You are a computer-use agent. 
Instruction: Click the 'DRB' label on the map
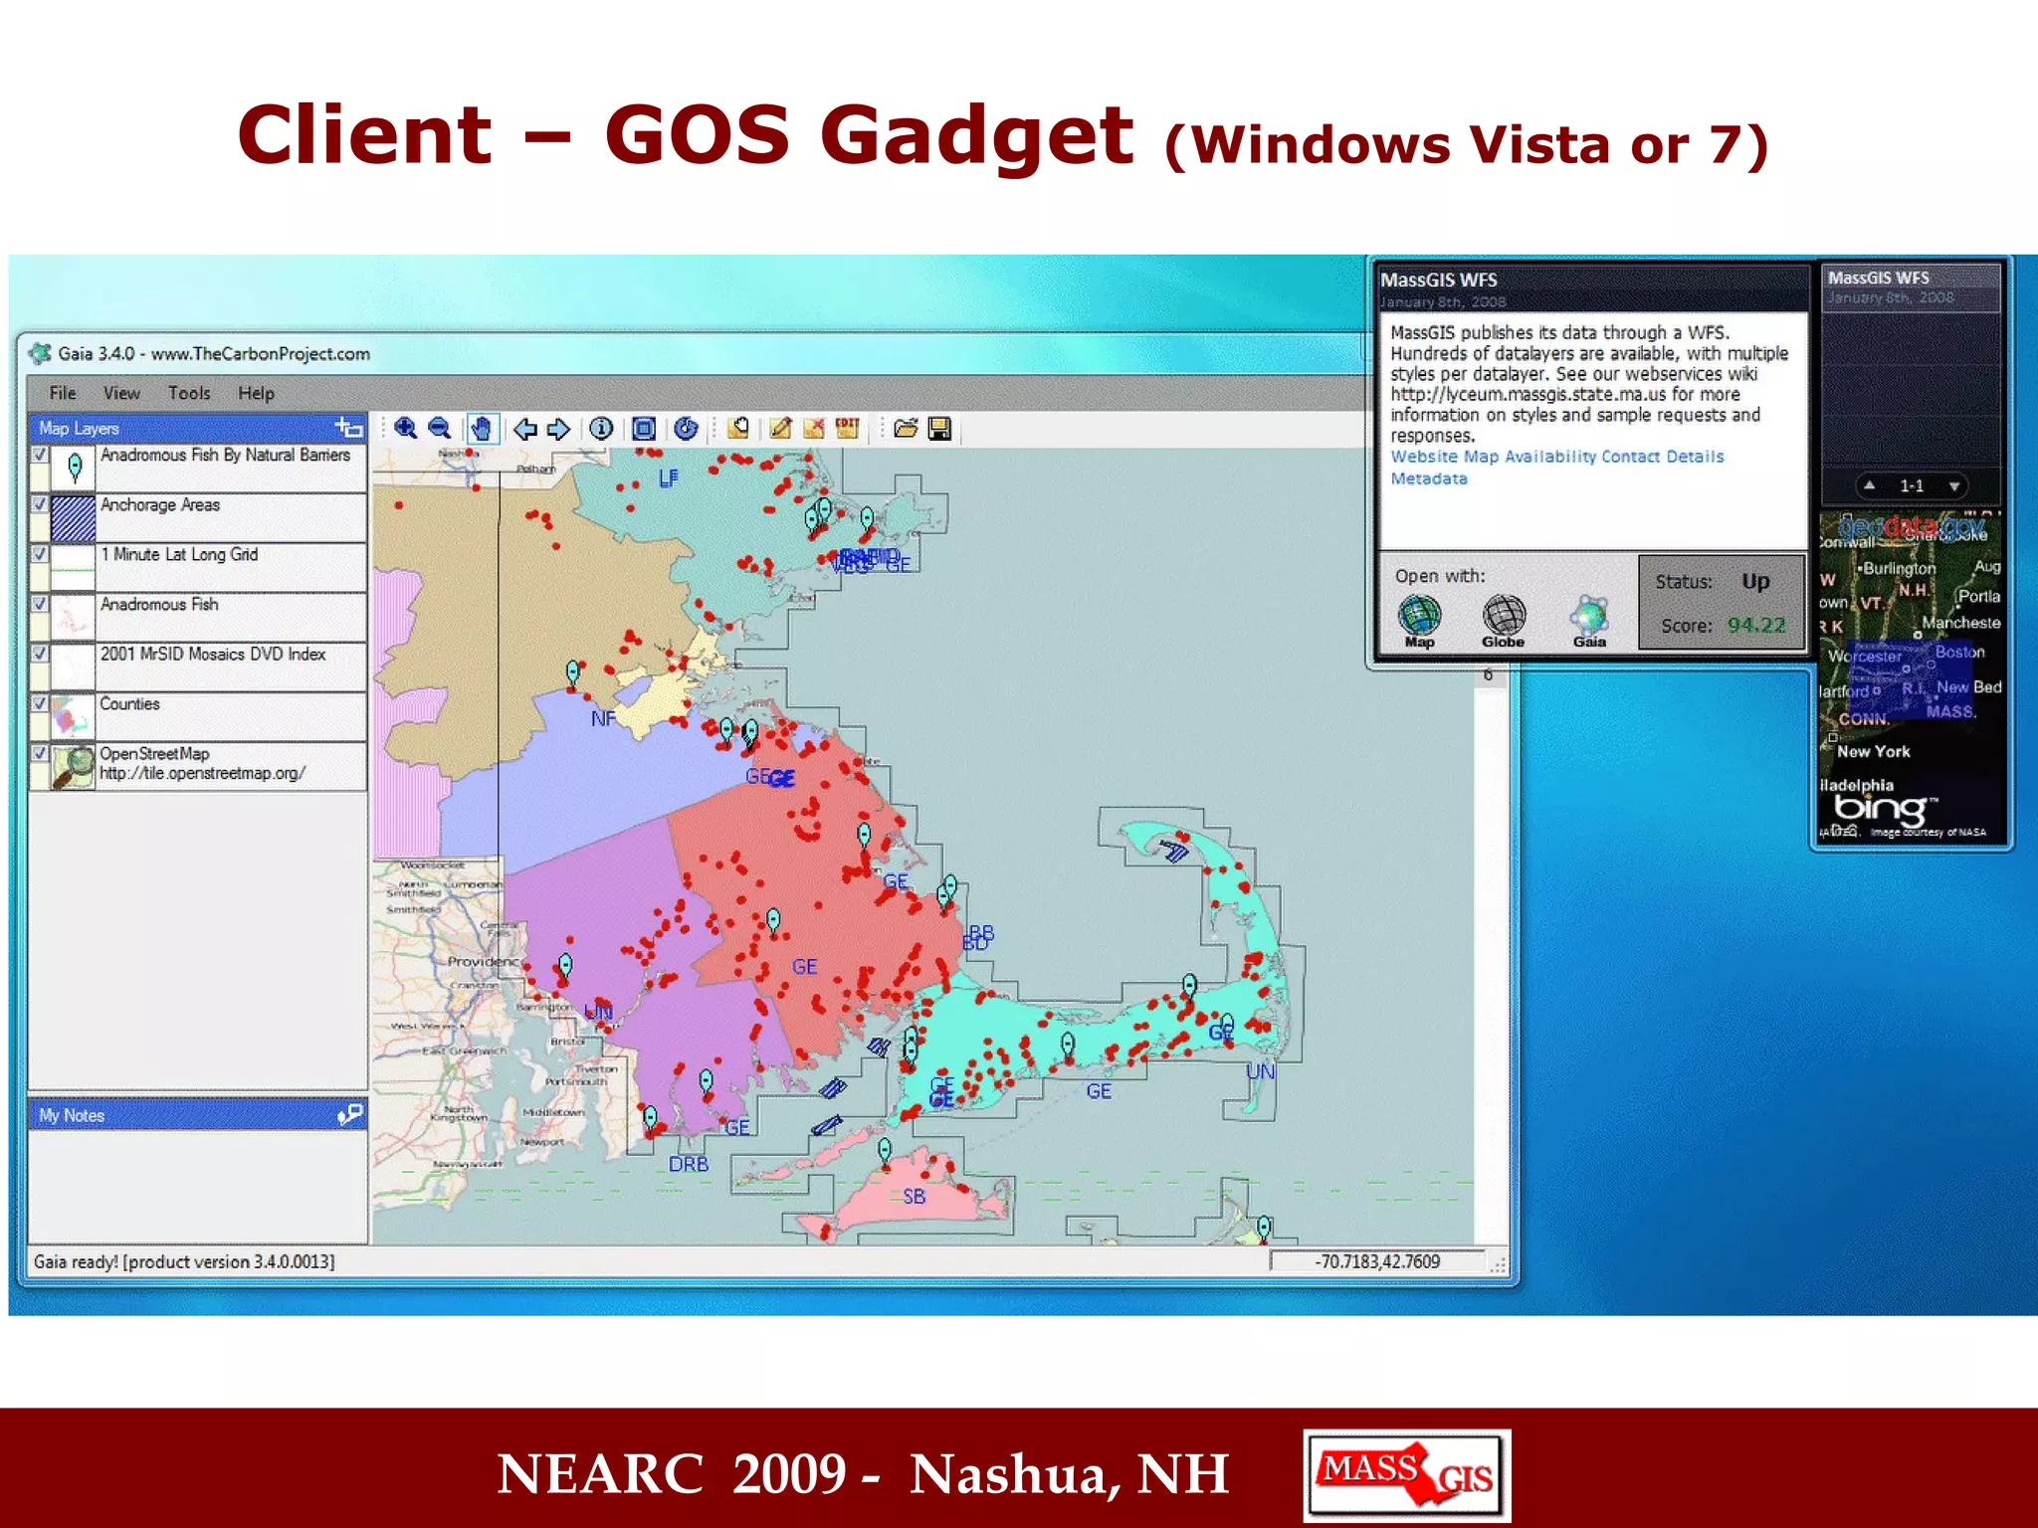(x=689, y=1164)
